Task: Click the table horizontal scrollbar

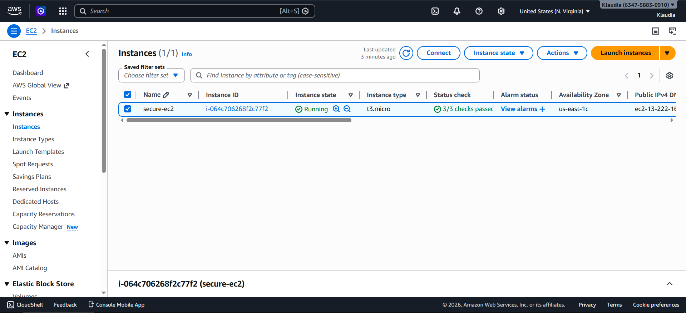Action: point(239,120)
